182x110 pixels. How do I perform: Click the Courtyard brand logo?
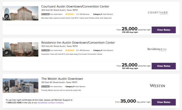tap(158, 13)
